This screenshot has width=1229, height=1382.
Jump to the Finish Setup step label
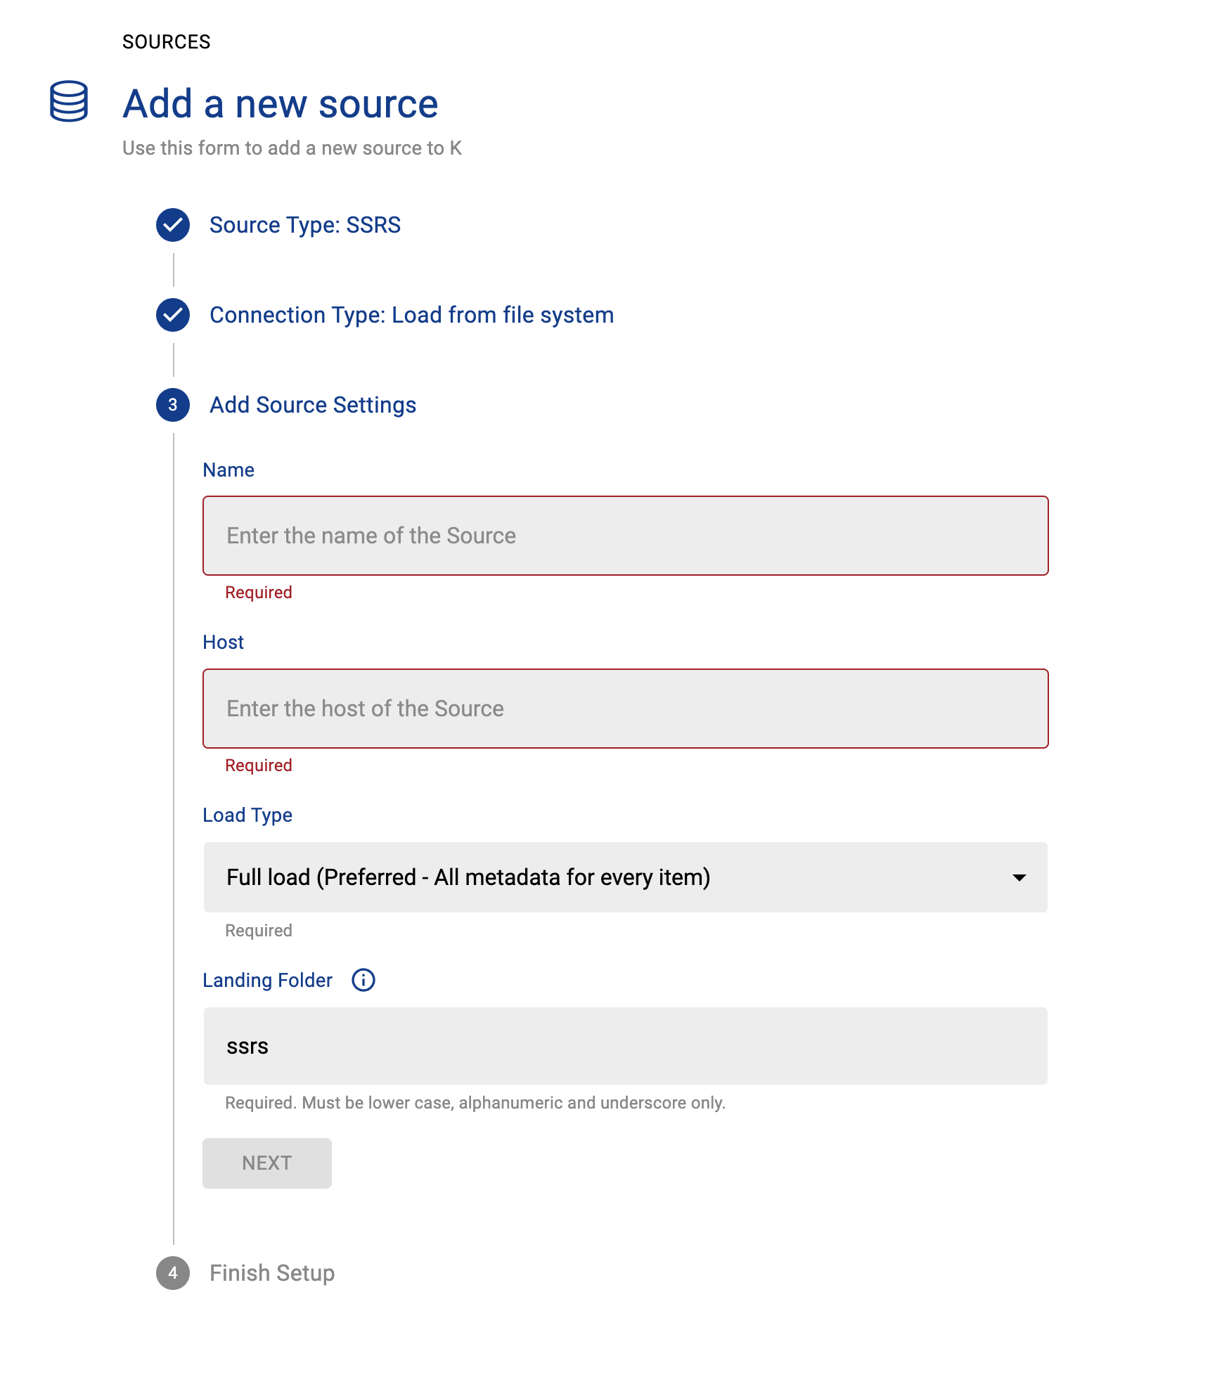pos(272,1273)
